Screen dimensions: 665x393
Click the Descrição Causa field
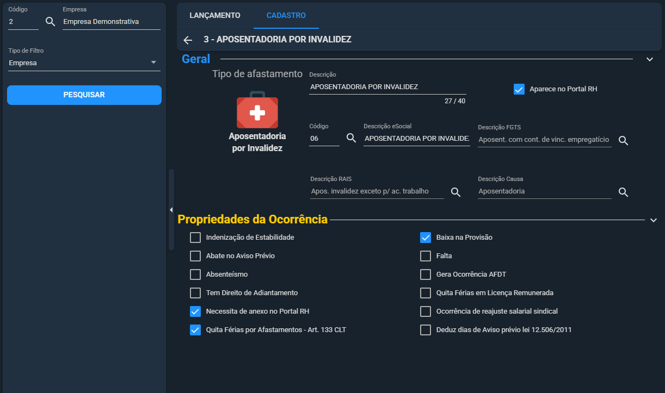pos(545,191)
